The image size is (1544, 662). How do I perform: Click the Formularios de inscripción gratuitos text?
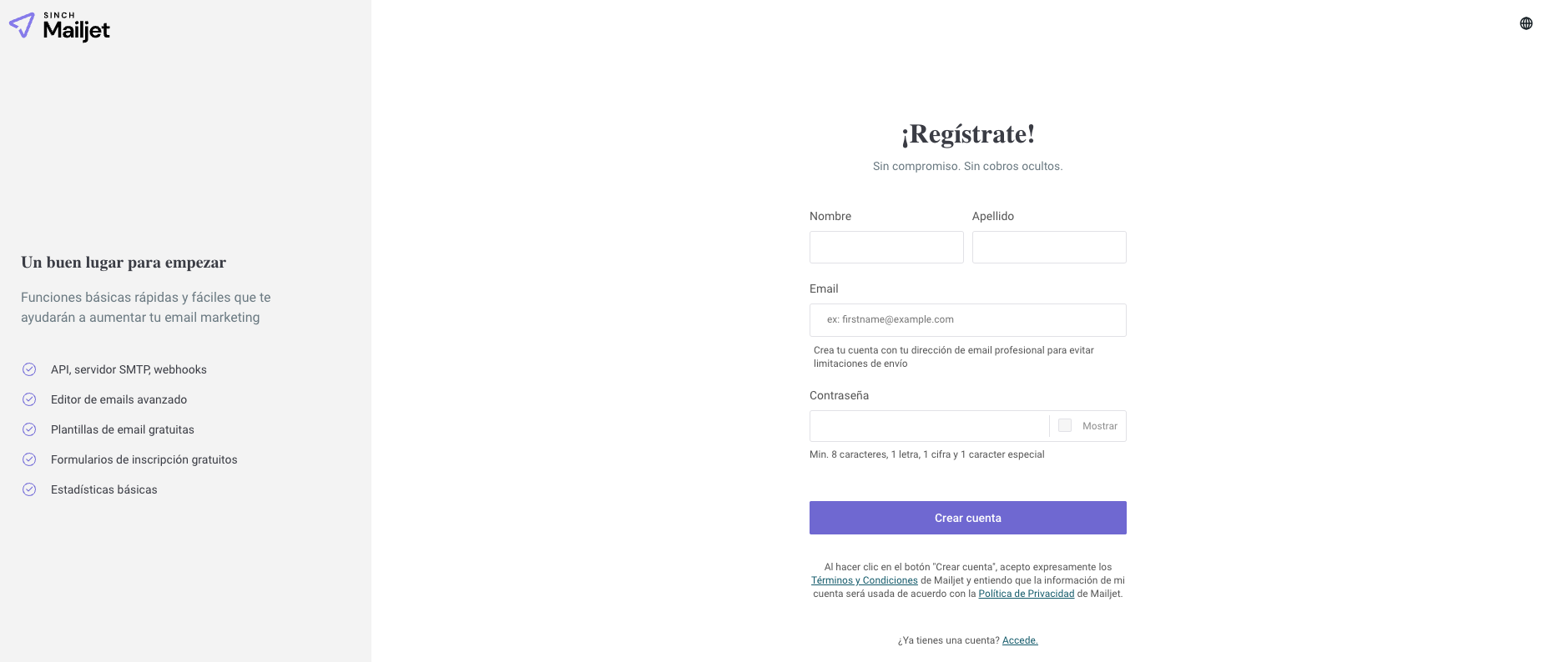(x=144, y=459)
